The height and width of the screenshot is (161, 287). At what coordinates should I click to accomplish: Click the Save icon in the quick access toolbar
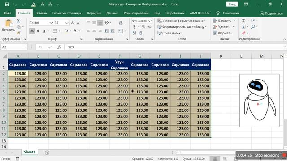tap(7, 4)
